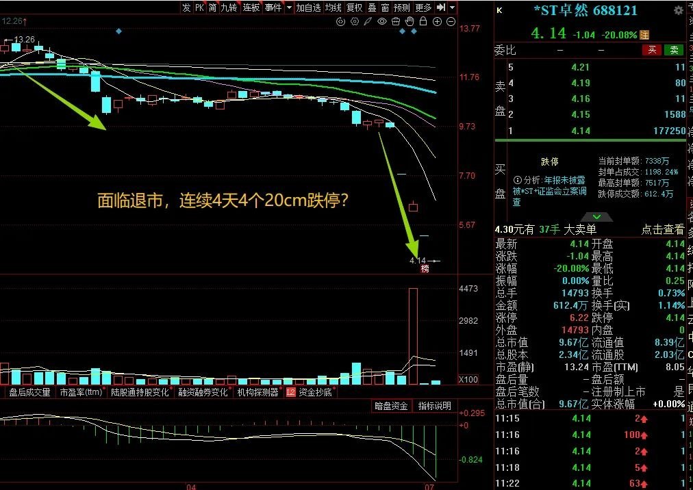Image resolution: width=693 pixels, height=490 pixels.
Task: Expand dropdown arrow after 事件
Action: coord(289,8)
